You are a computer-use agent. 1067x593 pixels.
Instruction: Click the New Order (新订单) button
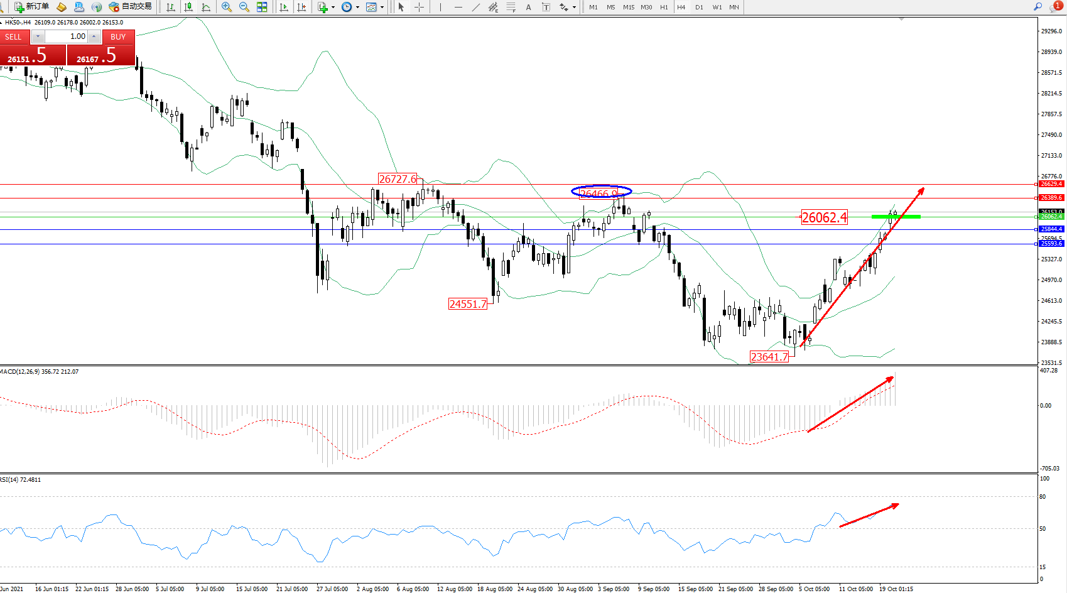coord(31,7)
